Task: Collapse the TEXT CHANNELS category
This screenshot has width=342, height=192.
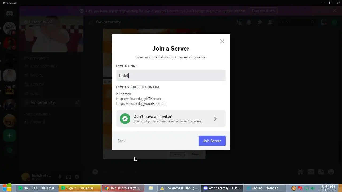Action: click(x=36, y=58)
